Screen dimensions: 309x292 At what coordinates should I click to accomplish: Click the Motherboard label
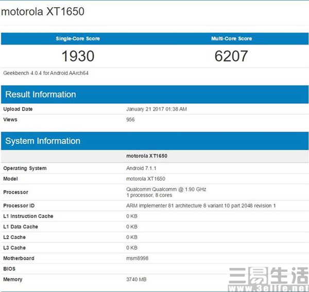pyautogui.click(x=19, y=259)
